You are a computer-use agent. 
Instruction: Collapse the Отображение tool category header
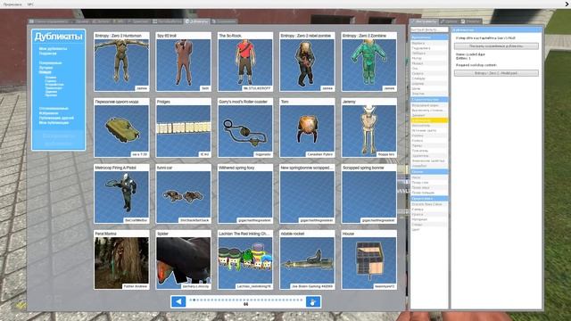[x=429, y=199]
